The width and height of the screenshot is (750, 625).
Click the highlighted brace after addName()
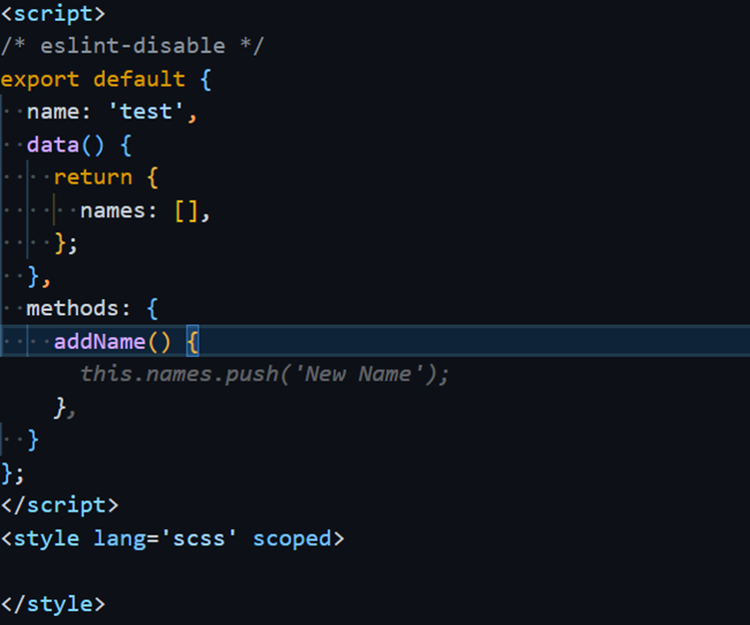(x=192, y=342)
